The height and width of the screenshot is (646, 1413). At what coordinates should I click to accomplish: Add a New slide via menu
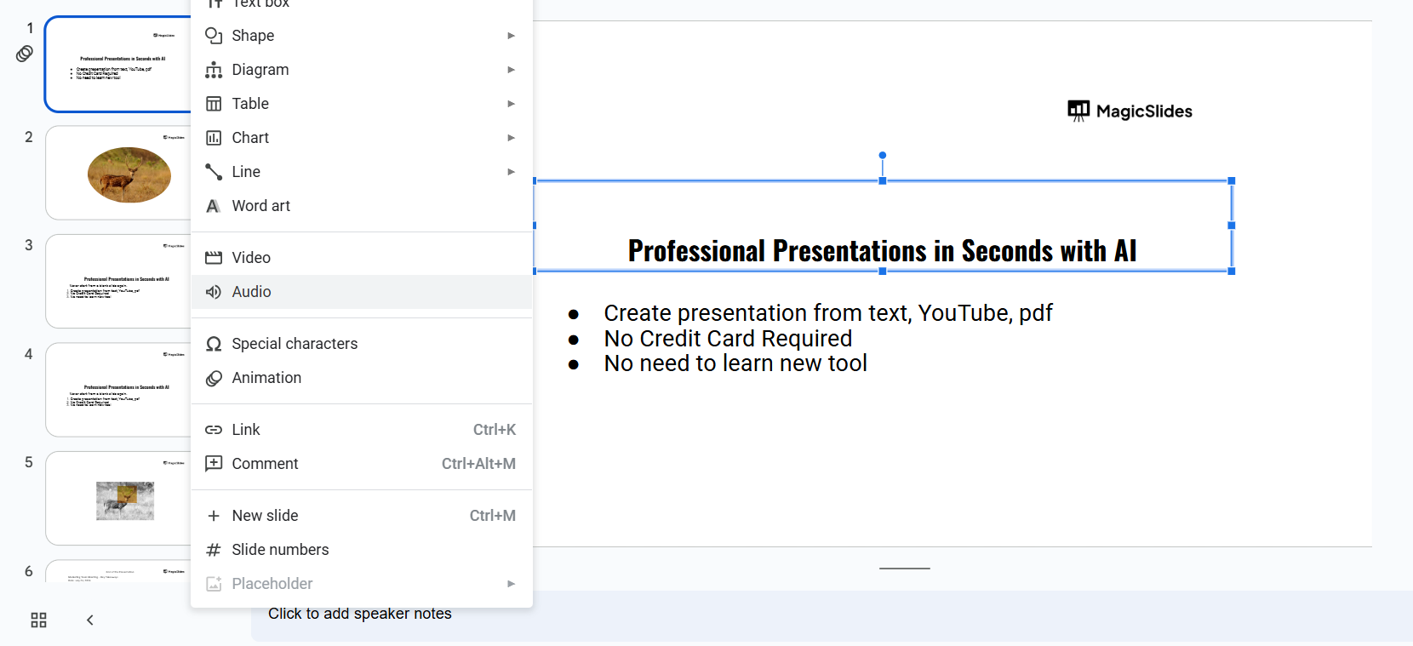pos(265,516)
